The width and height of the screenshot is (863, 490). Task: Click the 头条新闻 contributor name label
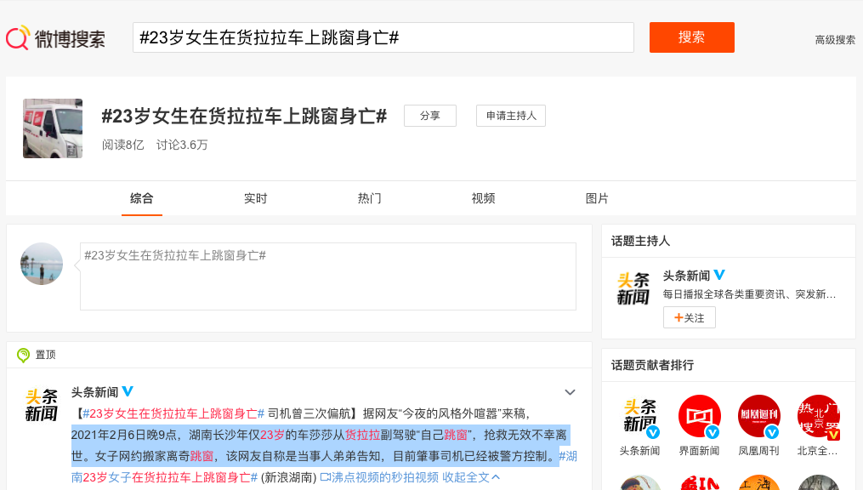click(639, 451)
